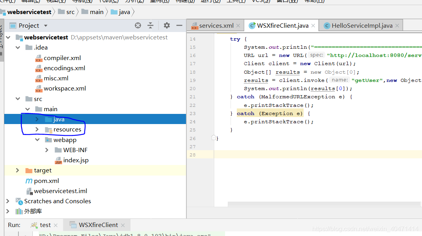Expand the resources folder node
This screenshot has height=236, width=422.
[37, 130]
